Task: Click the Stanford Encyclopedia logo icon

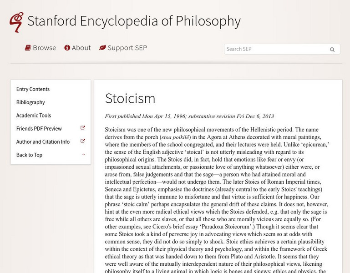Action: pyautogui.click(x=16, y=22)
